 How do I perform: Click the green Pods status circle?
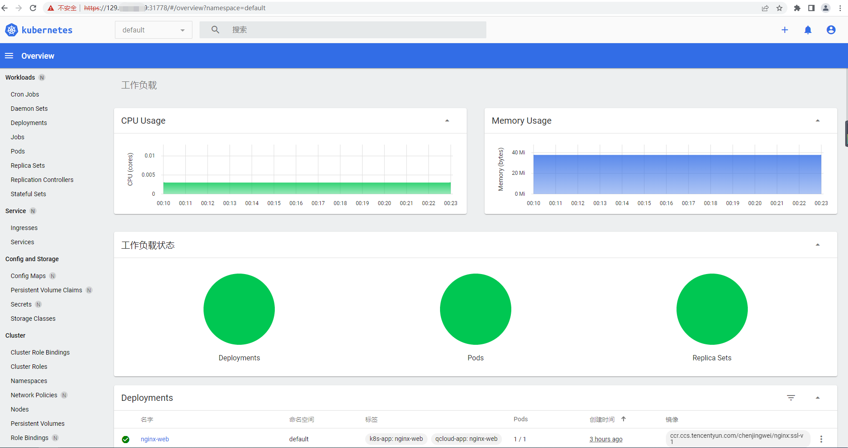pyautogui.click(x=475, y=309)
